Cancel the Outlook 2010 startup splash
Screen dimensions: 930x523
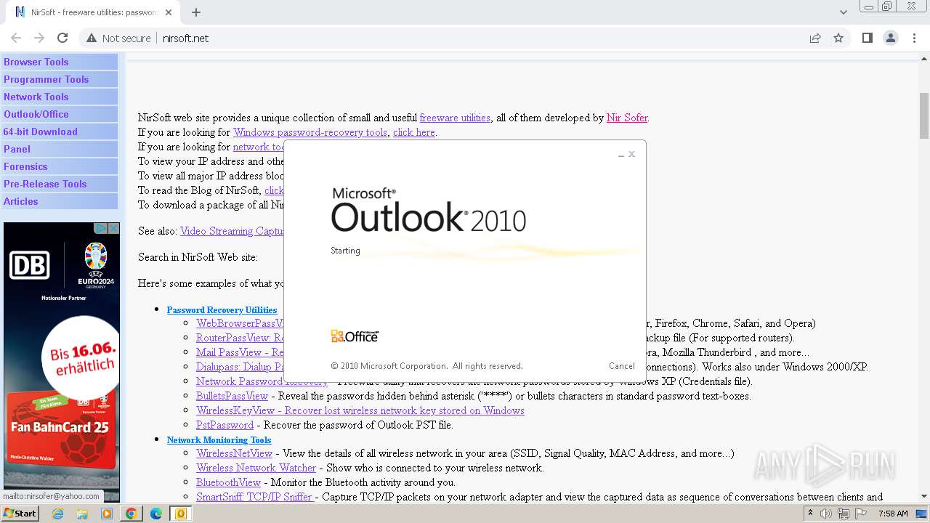[622, 366]
